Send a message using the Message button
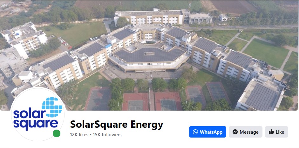Viewport: 299px width, 148px height. coord(246,132)
